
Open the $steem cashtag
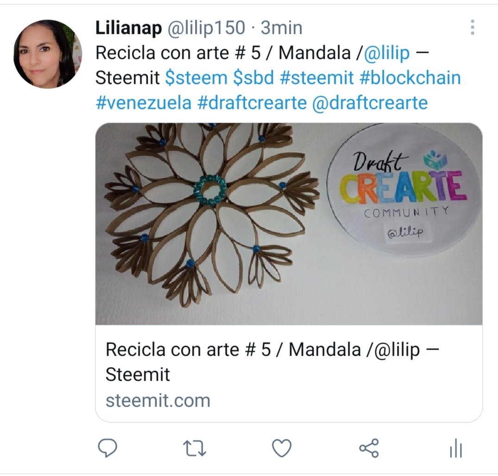pos(196,78)
